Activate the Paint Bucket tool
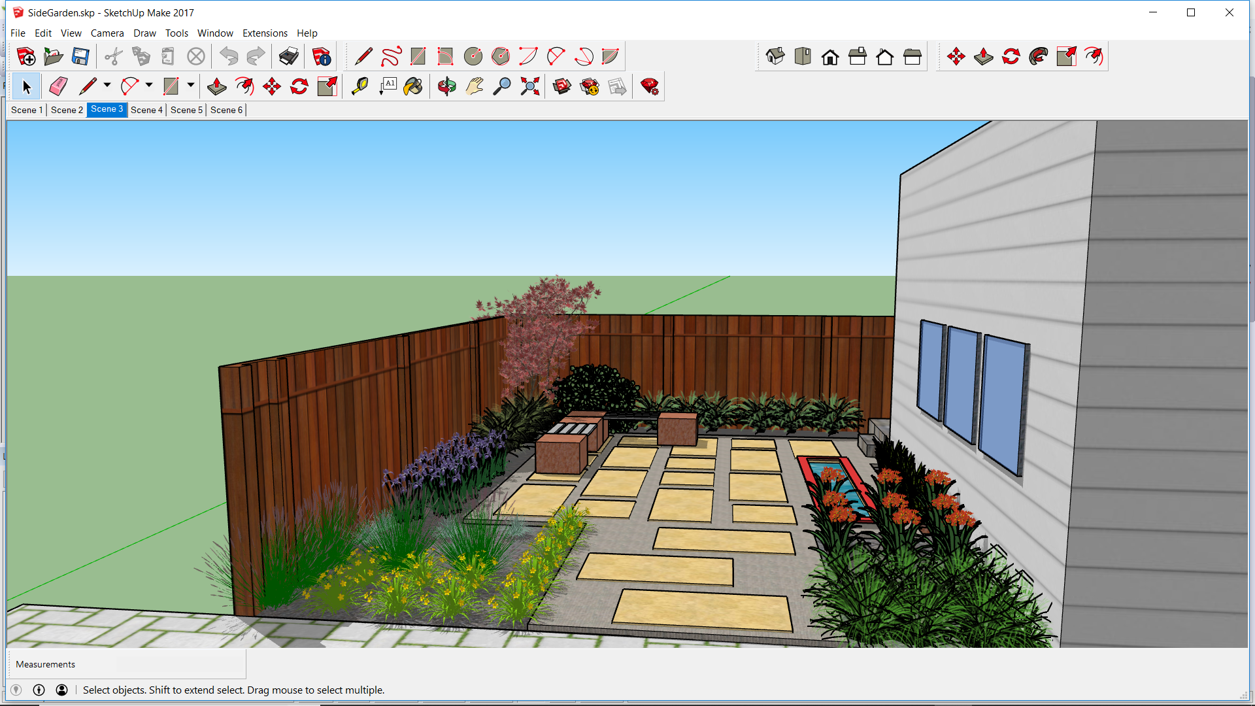 [413, 86]
